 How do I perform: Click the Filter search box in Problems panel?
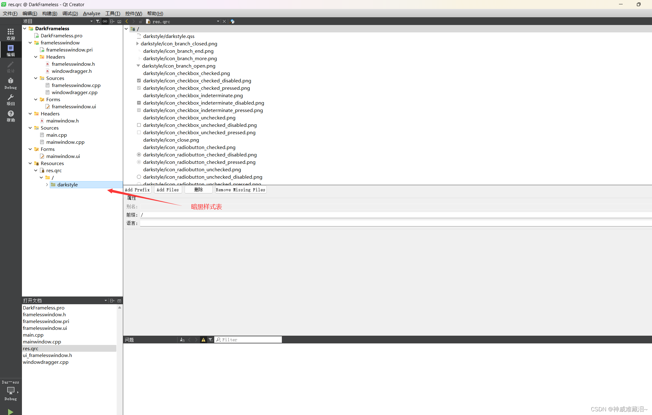point(249,339)
